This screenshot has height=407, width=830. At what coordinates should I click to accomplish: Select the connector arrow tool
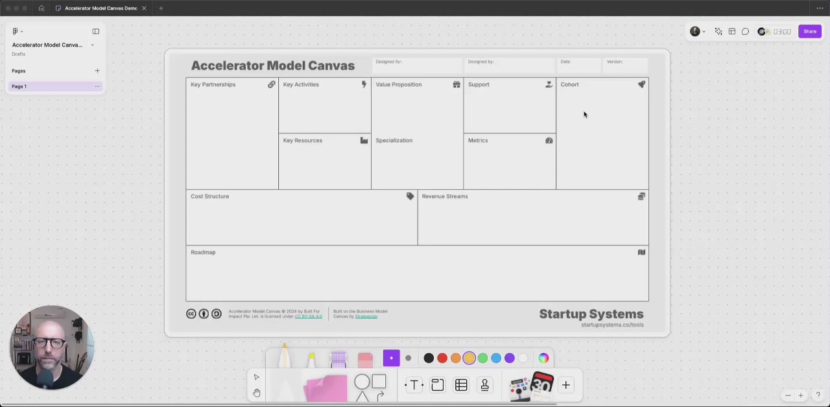tap(380, 395)
